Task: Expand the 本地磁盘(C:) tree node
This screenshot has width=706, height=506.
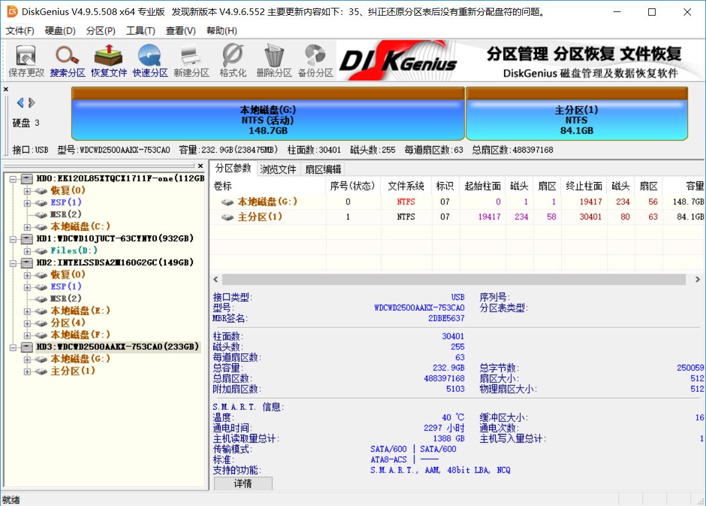Action: click(28, 227)
